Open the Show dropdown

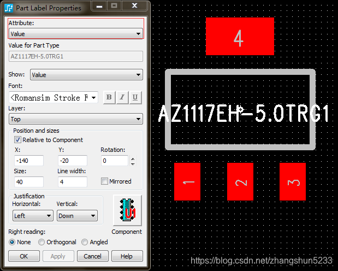tap(86, 75)
